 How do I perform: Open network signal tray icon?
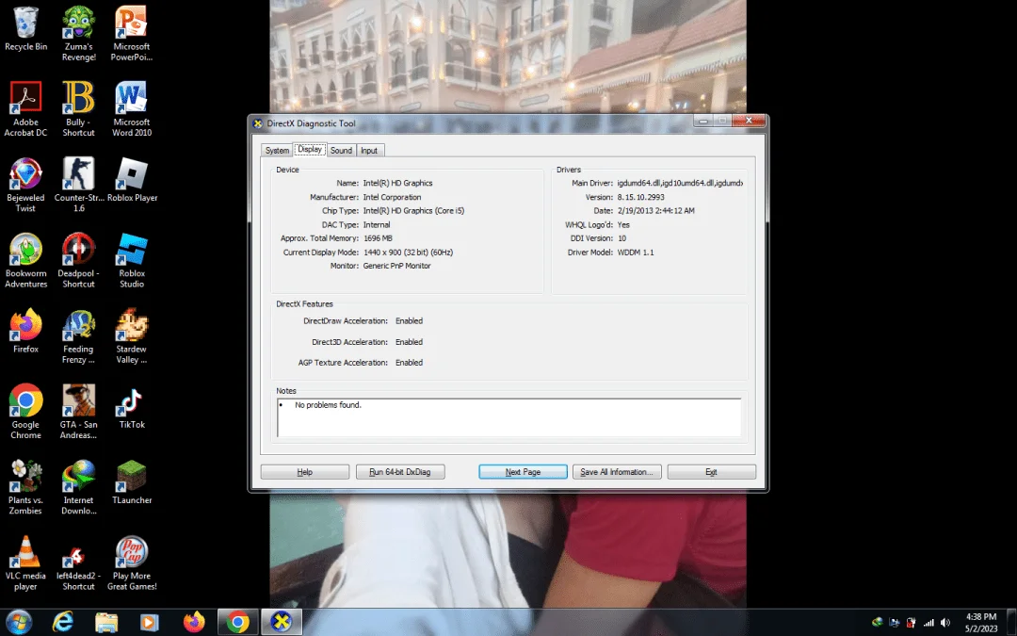pos(928,623)
